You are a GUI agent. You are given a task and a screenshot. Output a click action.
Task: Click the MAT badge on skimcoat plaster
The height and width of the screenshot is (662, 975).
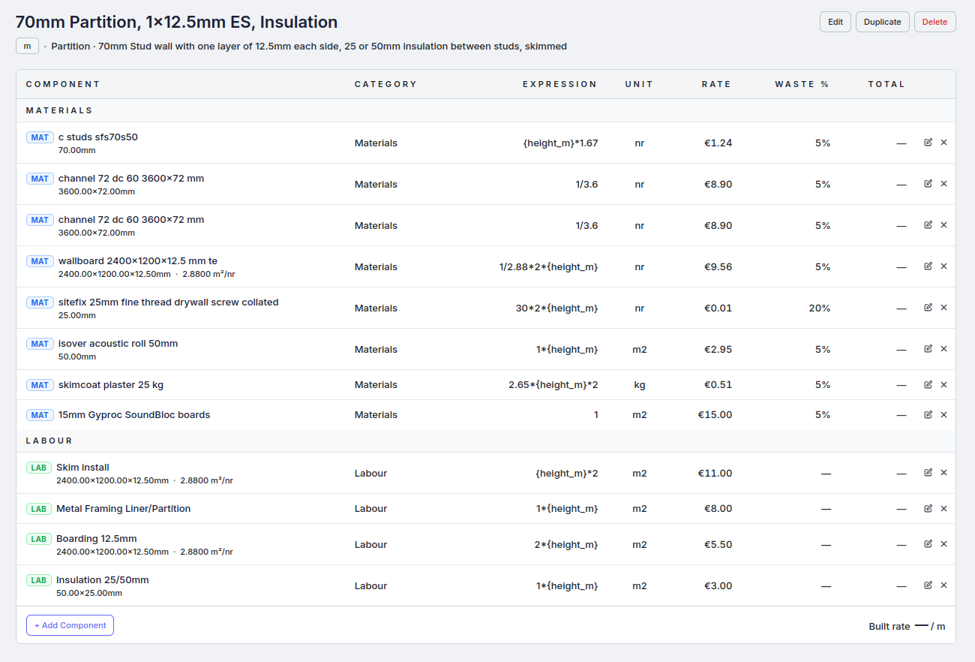(x=40, y=385)
